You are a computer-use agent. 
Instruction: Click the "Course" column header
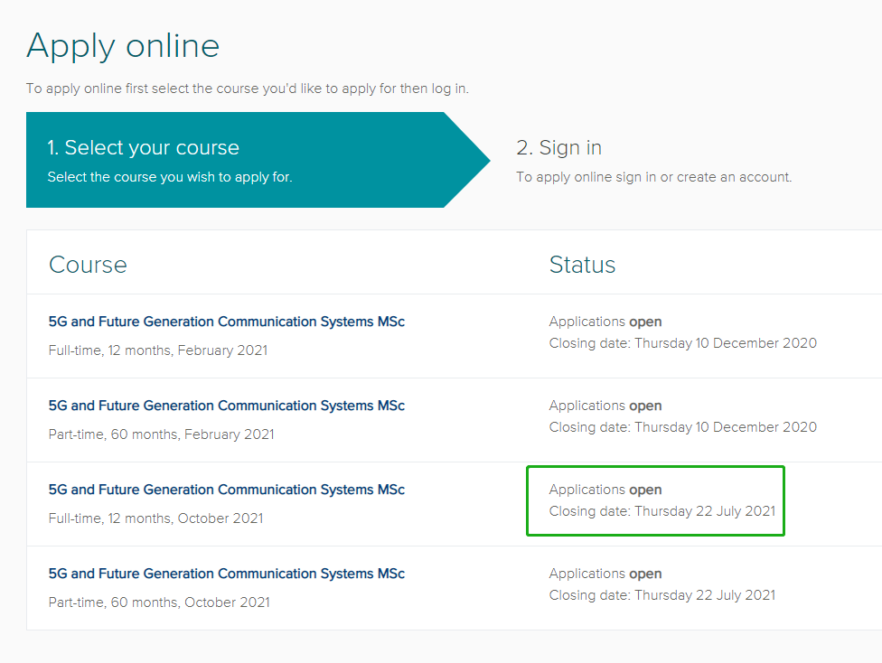[88, 265]
